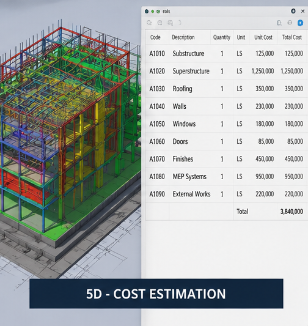Image resolution: width=308 pixels, height=326 pixels.
Task: Click the quantity 1 in the Roofing row
Action: (222, 89)
